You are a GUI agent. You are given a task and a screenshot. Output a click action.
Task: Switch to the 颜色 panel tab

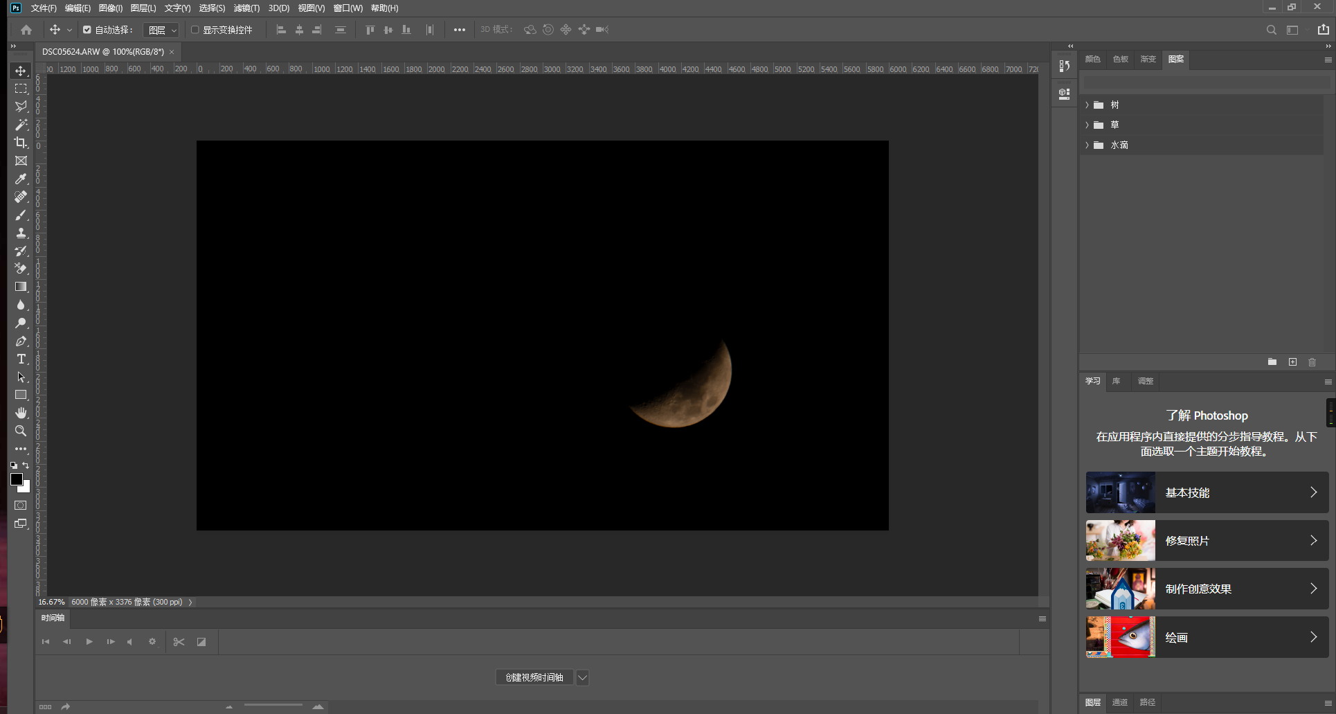pyautogui.click(x=1093, y=59)
